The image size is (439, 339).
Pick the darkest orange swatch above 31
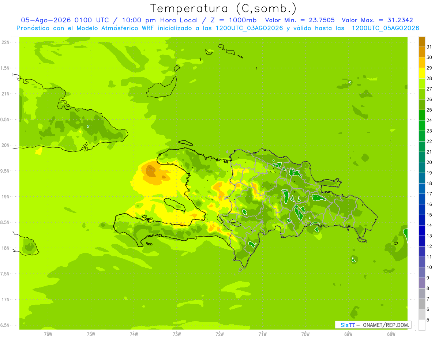pos(422,42)
